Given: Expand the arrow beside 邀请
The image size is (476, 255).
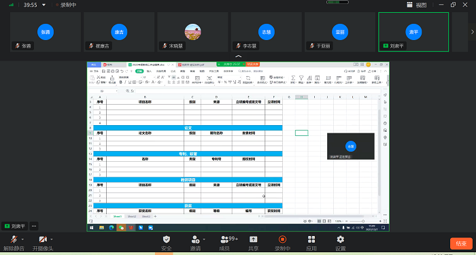Looking at the screenshot, I should [204, 239].
